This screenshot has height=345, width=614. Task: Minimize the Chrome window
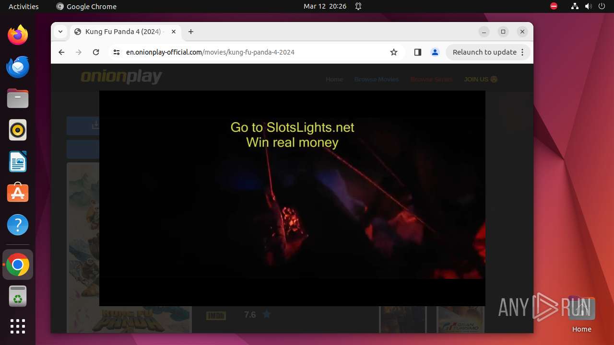[484, 32]
